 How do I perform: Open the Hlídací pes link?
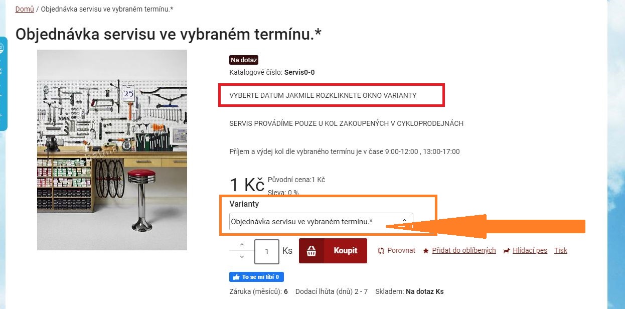click(x=530, y=250)
